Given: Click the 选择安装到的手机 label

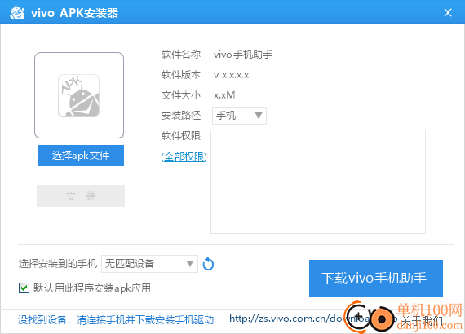Looking at the screenshot, I should point(58,263).
